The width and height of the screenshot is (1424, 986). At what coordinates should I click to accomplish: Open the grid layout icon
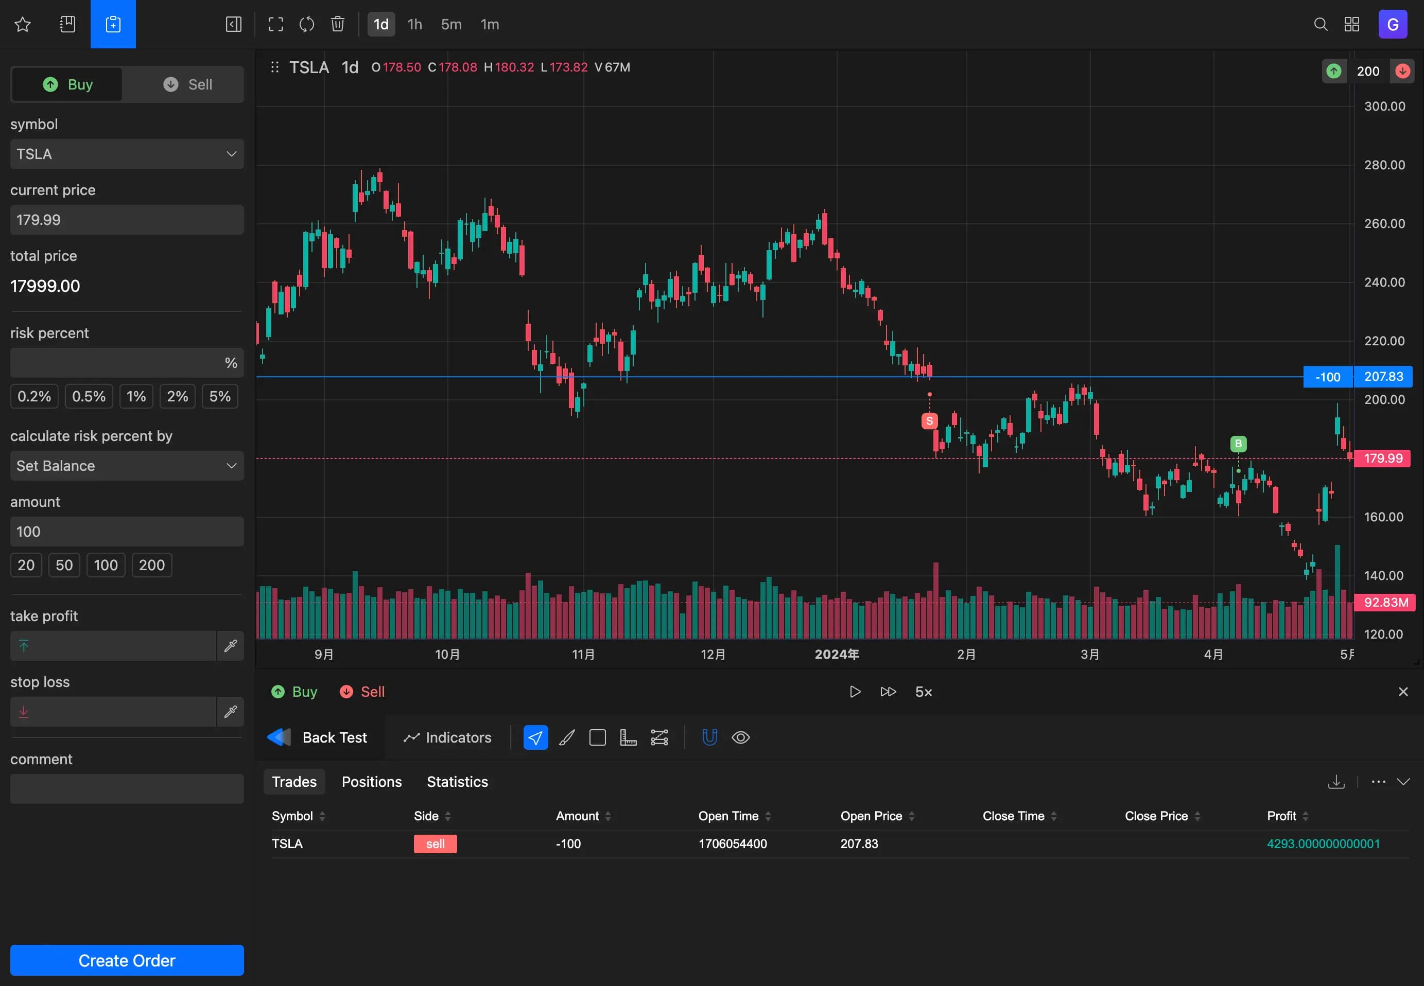(1352, 24)
